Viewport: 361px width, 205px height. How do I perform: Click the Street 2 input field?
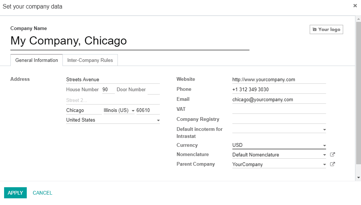(x=113, y=100)
